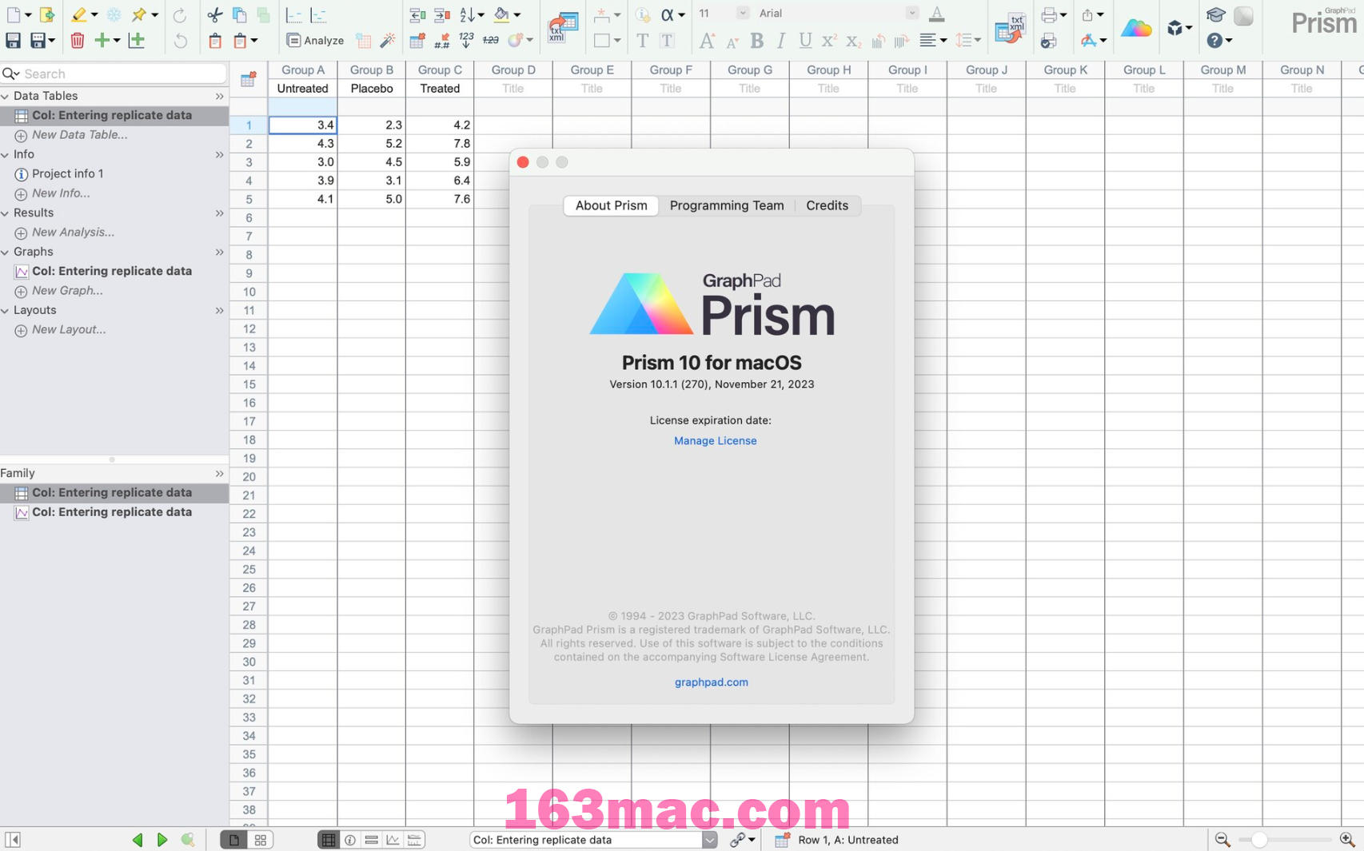
Task: Click the Copy icon in toolbar
Action: (x=239, y=14)
